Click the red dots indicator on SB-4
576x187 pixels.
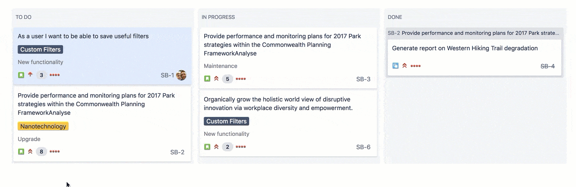(415, 66)
